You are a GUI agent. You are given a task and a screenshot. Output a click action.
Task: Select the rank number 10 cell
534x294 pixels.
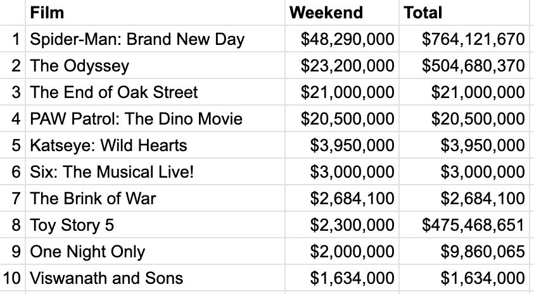pos(12,278)
